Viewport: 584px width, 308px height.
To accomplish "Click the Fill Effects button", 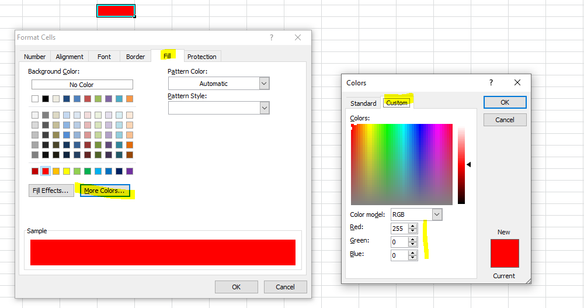I will 51,191.
